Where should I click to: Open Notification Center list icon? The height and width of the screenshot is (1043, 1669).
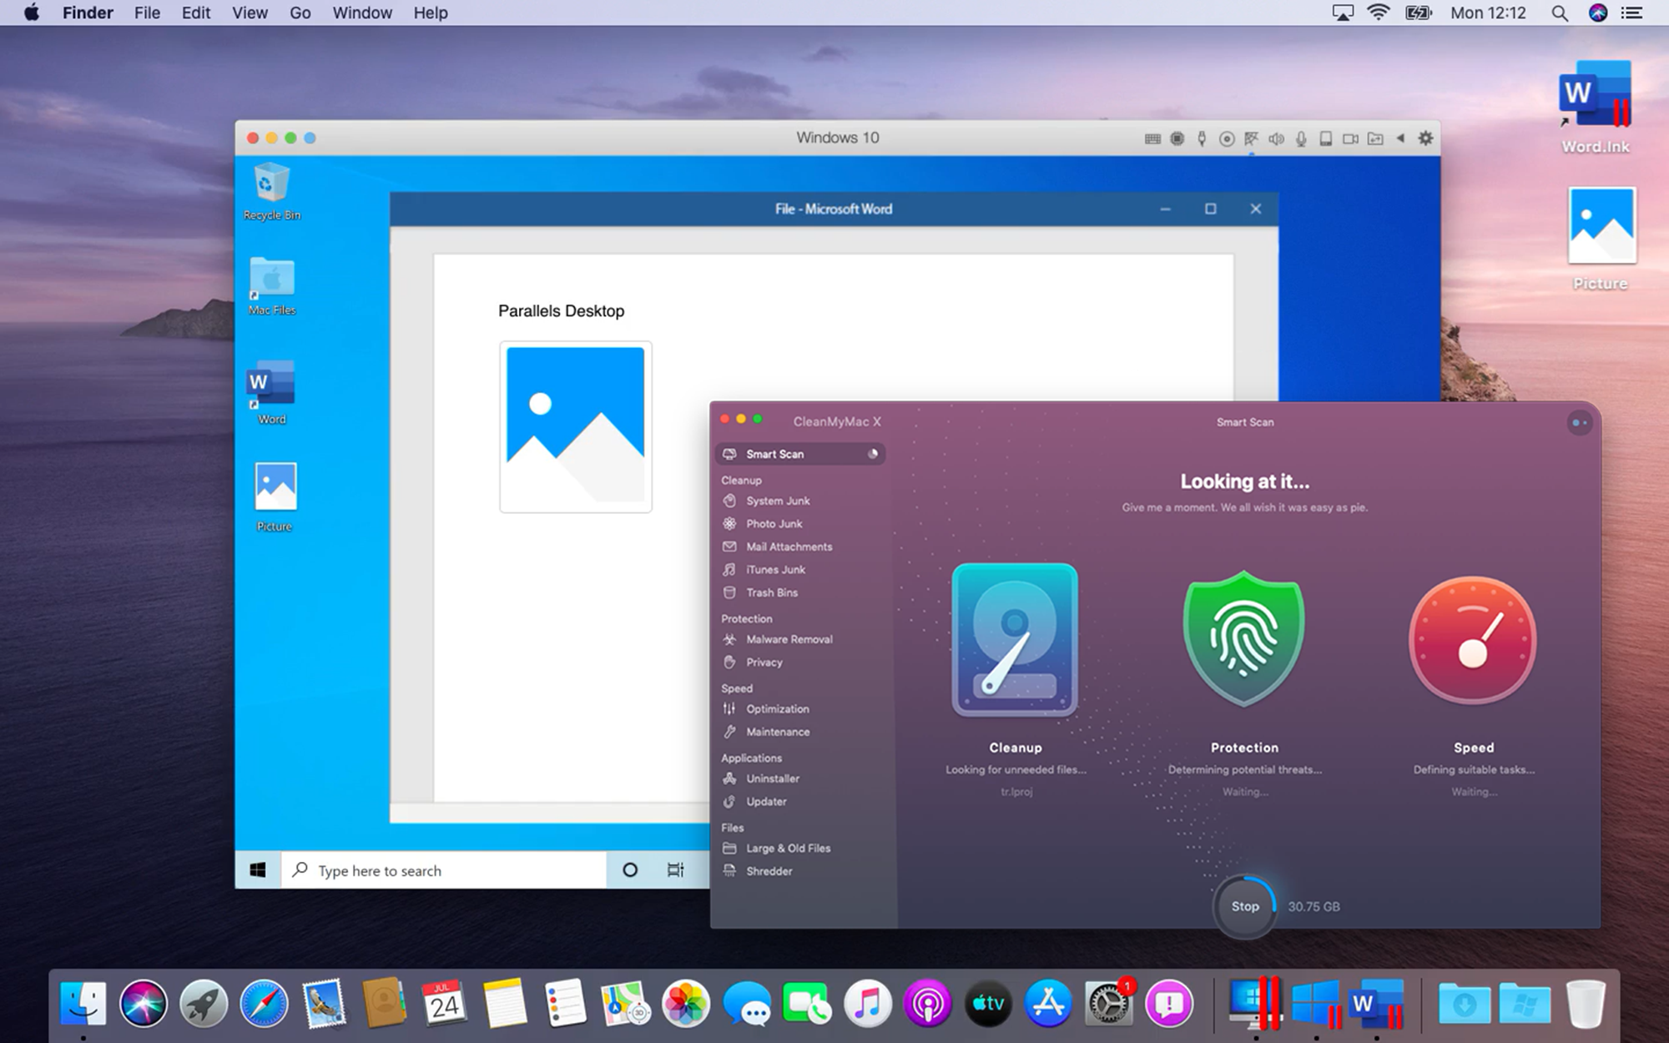click(x=1631, y=13)
